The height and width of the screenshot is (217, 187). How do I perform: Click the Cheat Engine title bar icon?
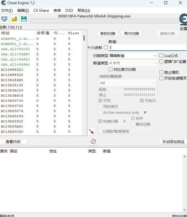tap(3, 3)
